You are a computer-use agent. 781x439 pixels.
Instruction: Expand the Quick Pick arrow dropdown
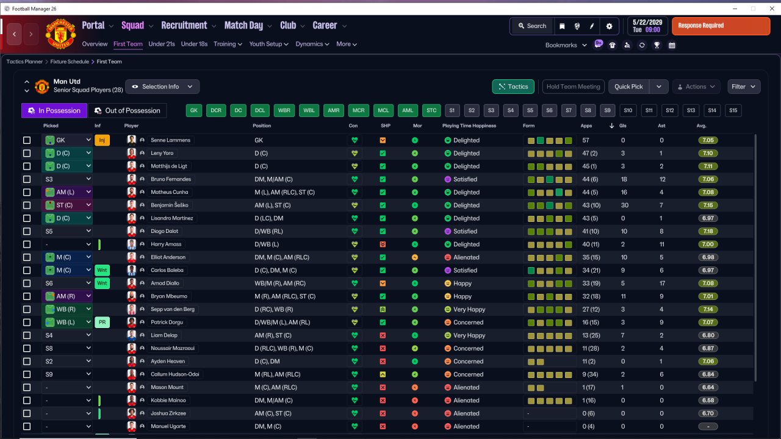point(659,87)
